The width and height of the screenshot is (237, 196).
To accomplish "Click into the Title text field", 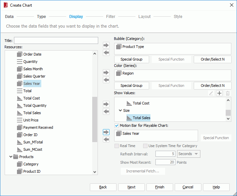I will coord(56,41).
